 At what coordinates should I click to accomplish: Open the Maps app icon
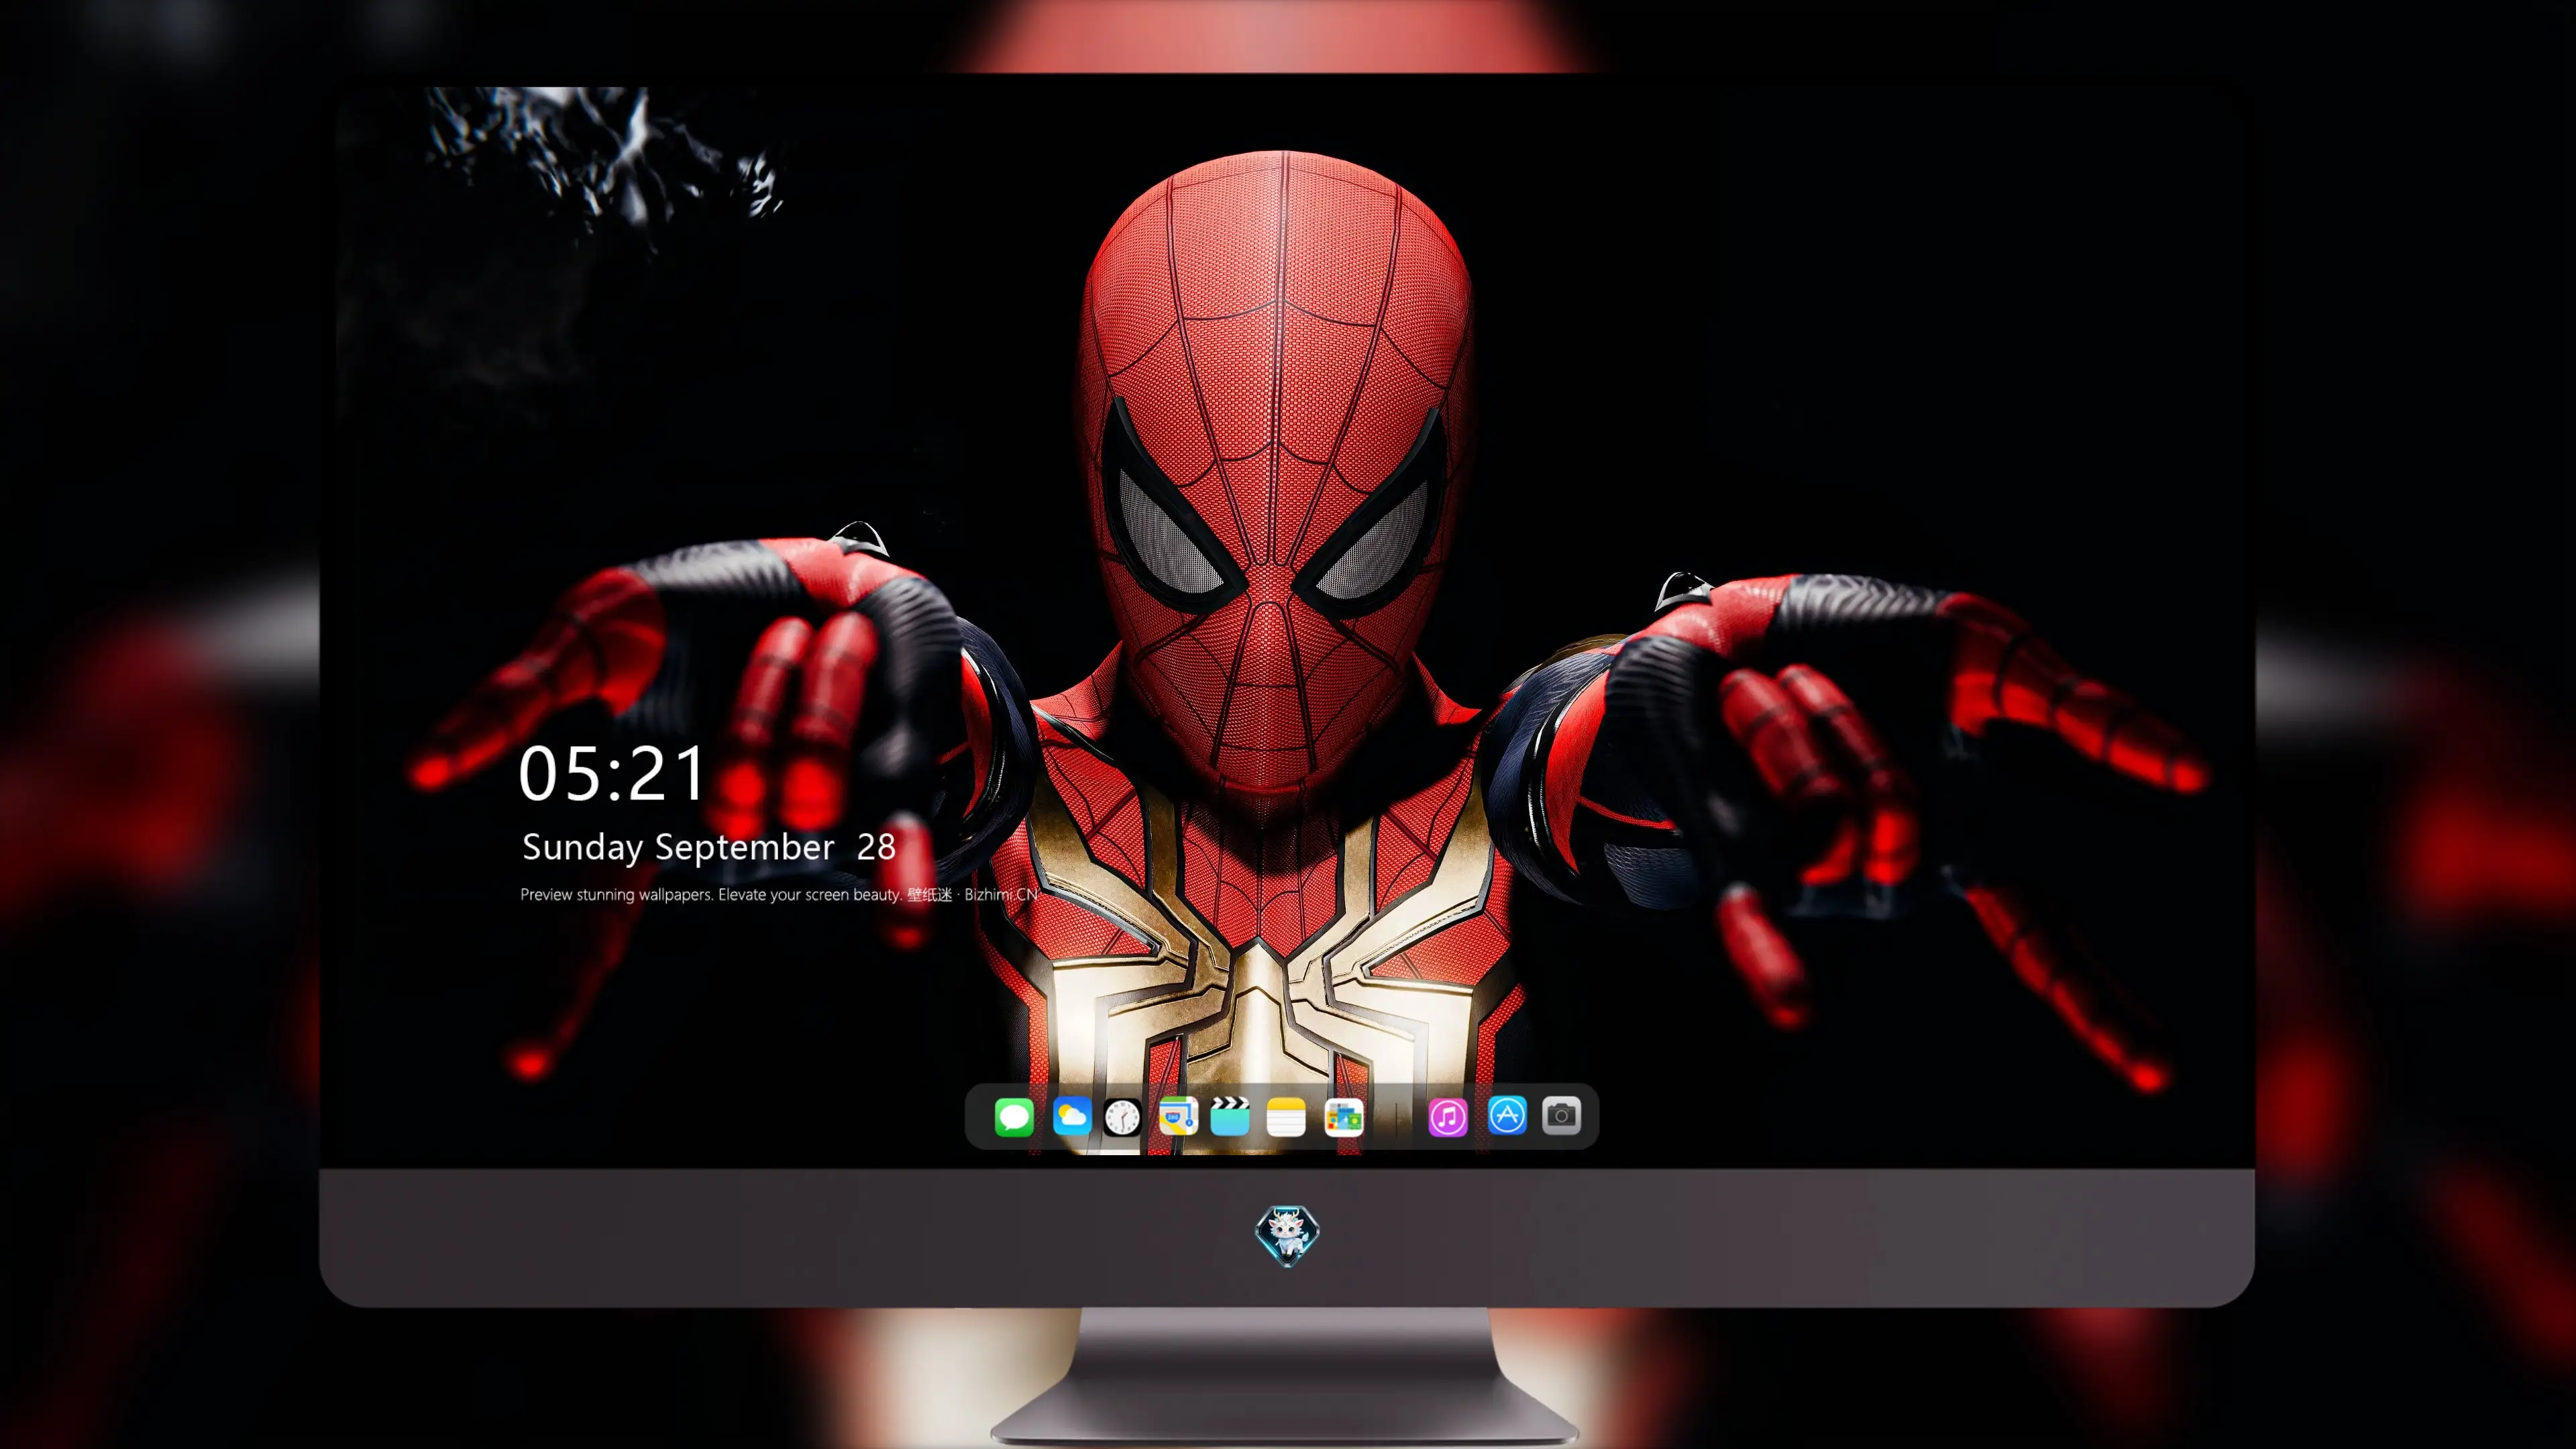1178,1116
